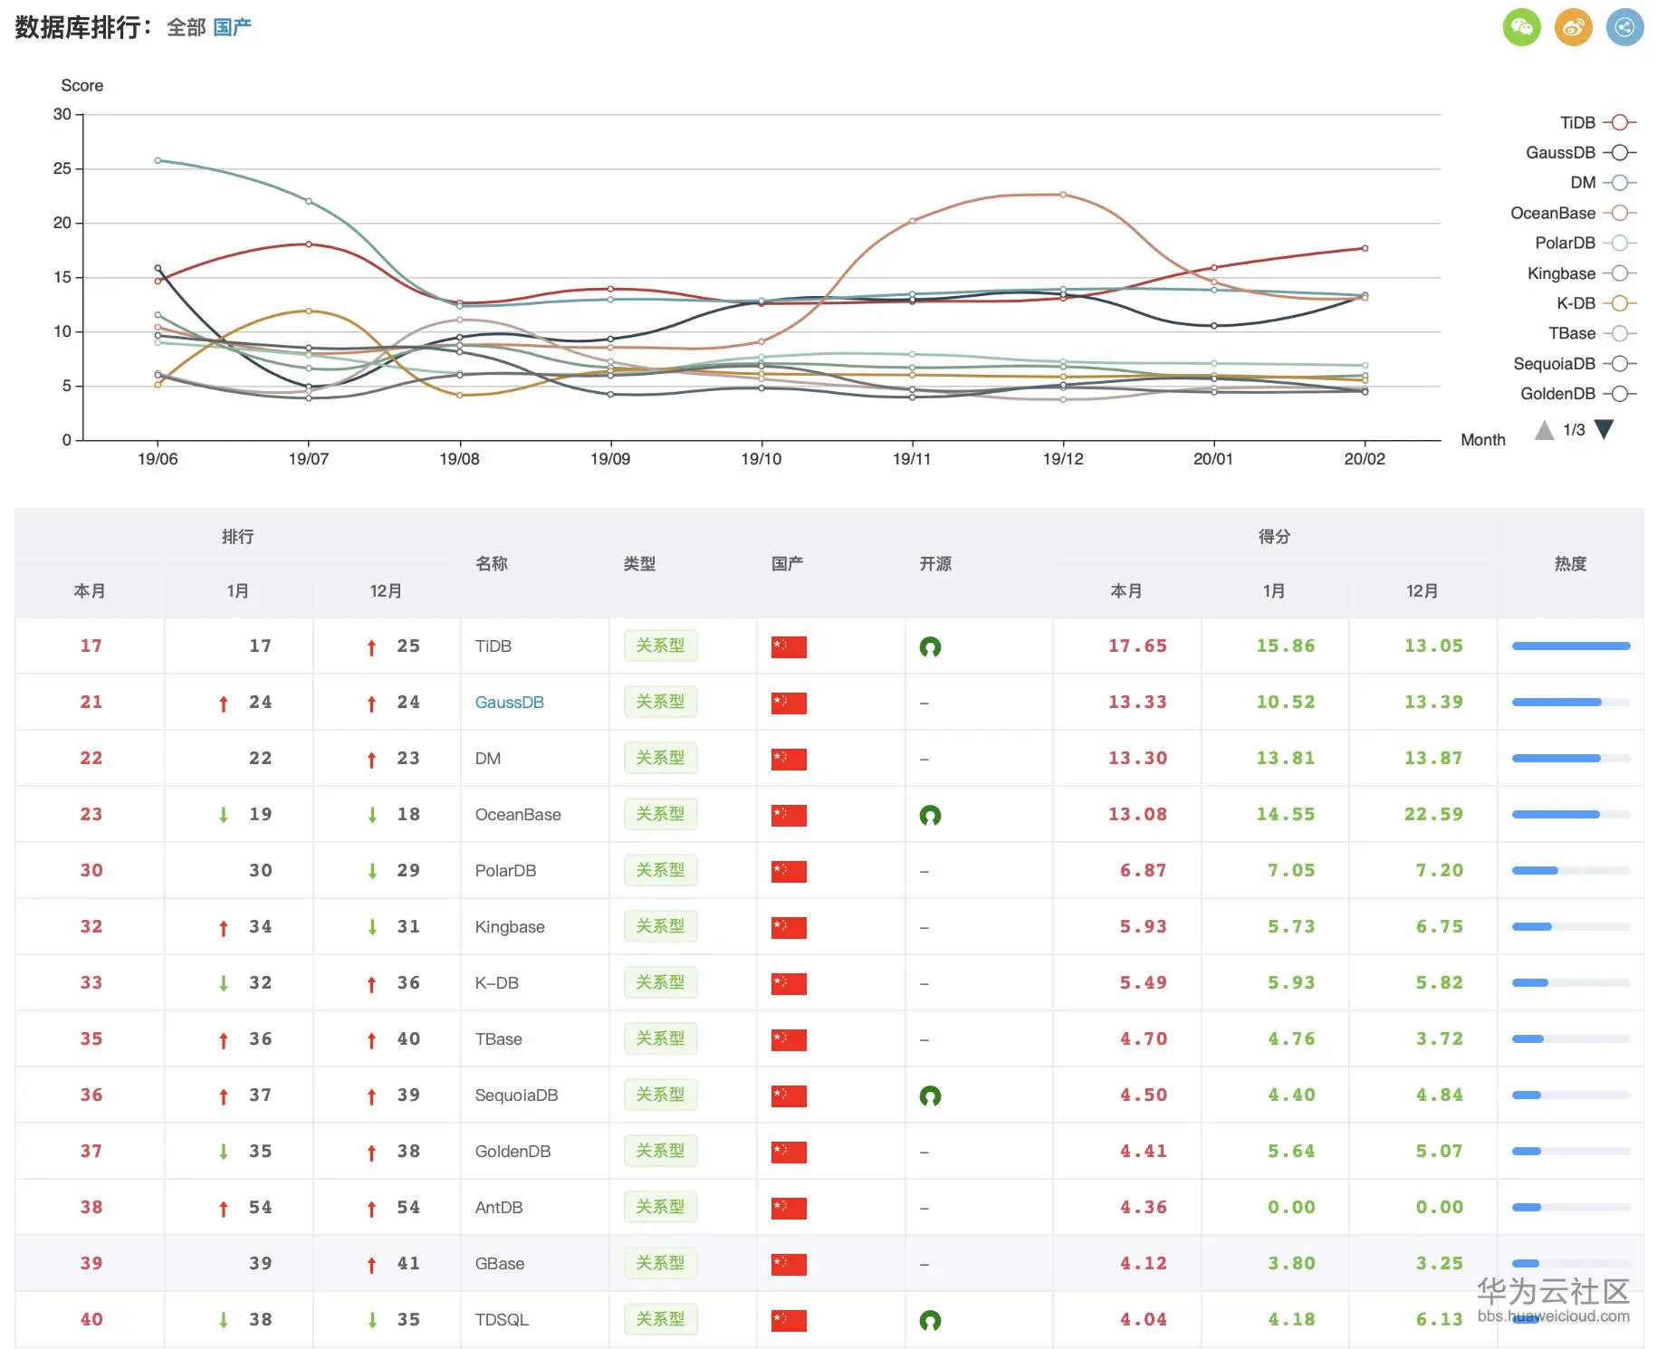Open the OceanBase database name
This screenshot has height=1349, width=1657.
(x=518, y=815)
